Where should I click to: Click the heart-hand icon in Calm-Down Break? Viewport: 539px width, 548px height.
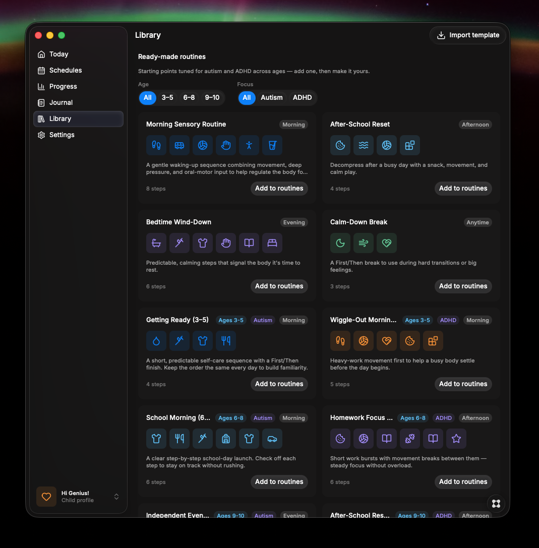click(387, 243)
